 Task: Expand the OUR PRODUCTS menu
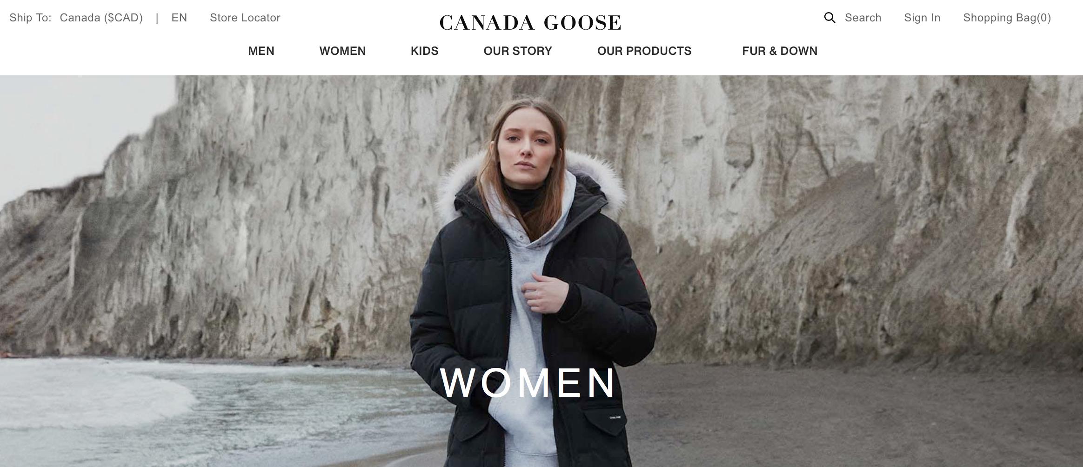click(644, 51)
